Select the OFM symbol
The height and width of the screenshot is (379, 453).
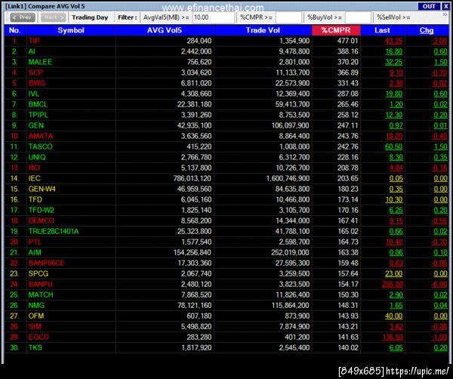tap(35, 316)
